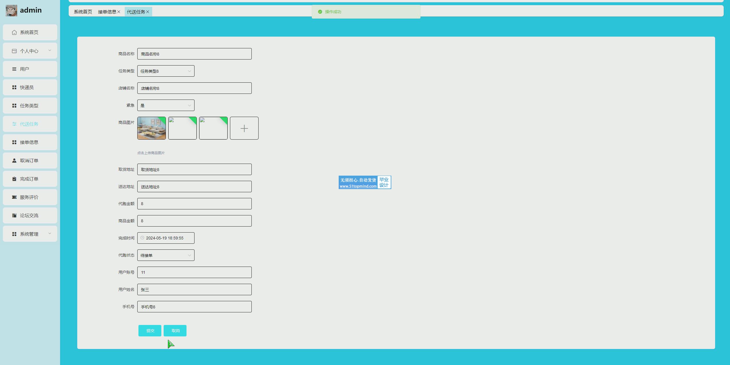Image resolution: width=730 pixels, height=365 pixels.
Task: Click the 手机号 input field
Action: (195, 307)
